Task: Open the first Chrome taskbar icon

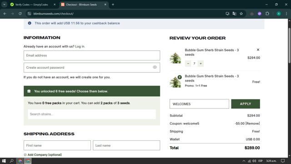Action: (20, 161)
